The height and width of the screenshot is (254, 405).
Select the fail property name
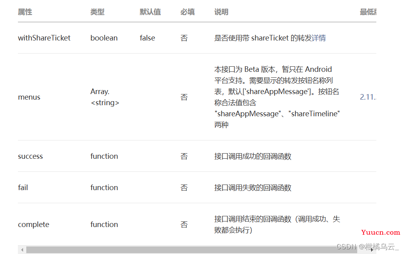(23, 188)
